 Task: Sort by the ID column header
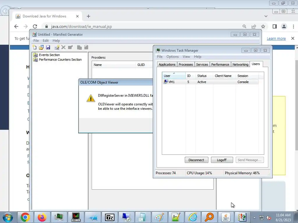click(x=190, y=76)
